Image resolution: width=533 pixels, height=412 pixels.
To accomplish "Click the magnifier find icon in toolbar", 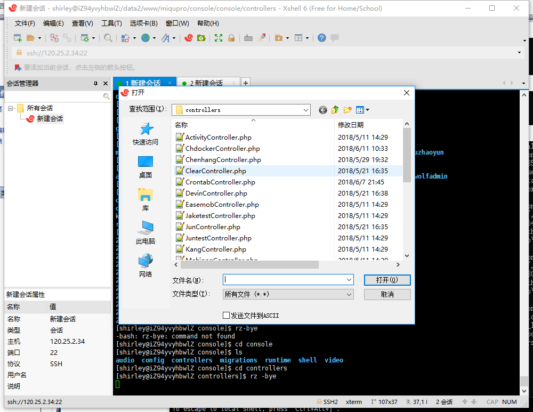I will (x=108, y=38).
